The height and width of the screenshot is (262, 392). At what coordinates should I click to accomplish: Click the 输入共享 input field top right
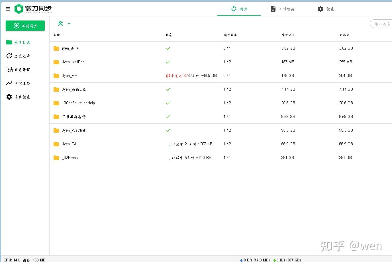[x=382, y=24]
